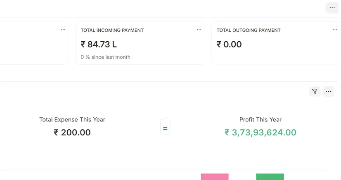Select the ₹ 200.00 expense value
The height and width of the screenshot is (180, 341).
[72, 133]
